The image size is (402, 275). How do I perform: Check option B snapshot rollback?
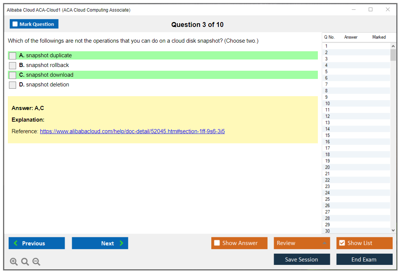[13, 65]
